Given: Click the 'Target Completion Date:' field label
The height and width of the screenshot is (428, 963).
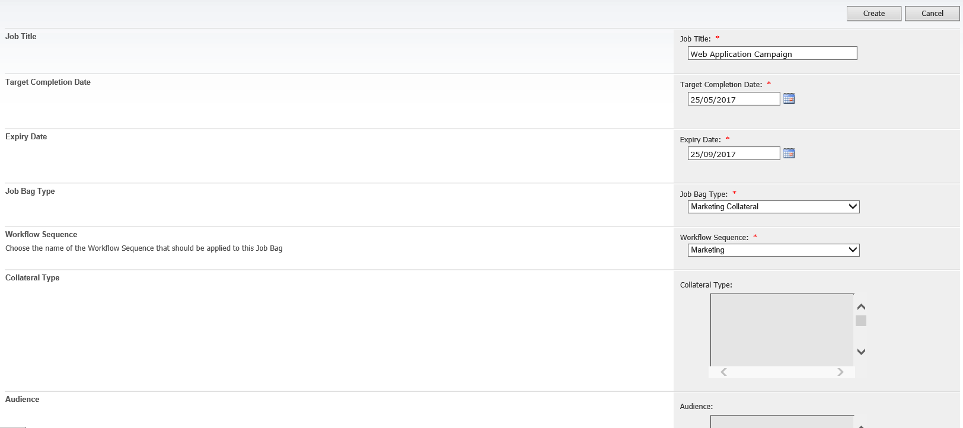Looking at the screenshot, I should point(721,85).
